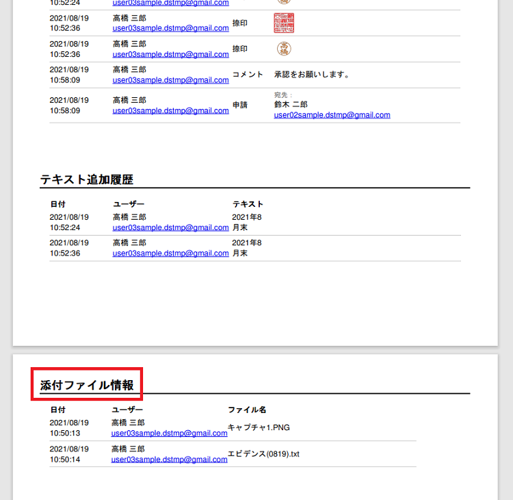Open recipient link user02sample.dstmp@gmail.com
Image resolution: width=513 pixels, height=500 pixels.
[x=332, y=115]
